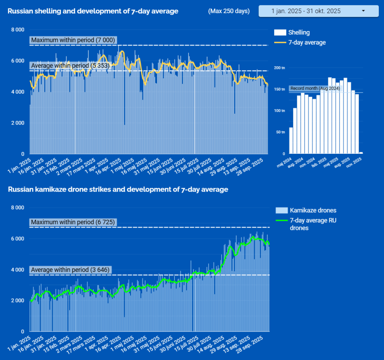Click the Record month (Aug 2024) label
384x360 pixels.
pyautogui.click(x=315, y=88)
